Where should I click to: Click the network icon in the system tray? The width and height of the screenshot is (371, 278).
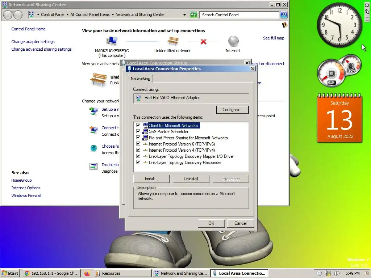(328, 273)
